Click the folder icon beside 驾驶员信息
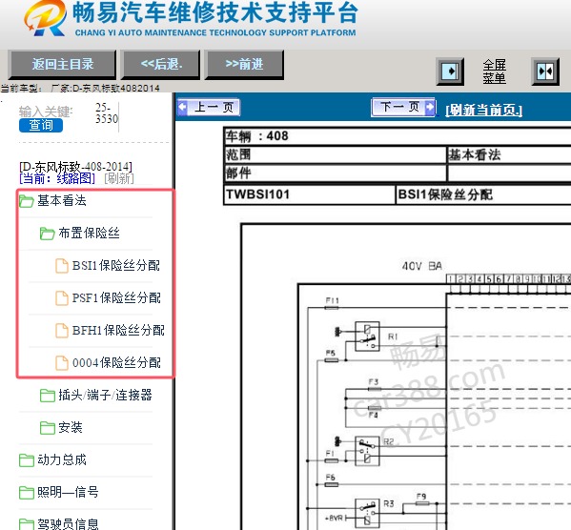Screen dimensions: 571x530 (27, 524)
